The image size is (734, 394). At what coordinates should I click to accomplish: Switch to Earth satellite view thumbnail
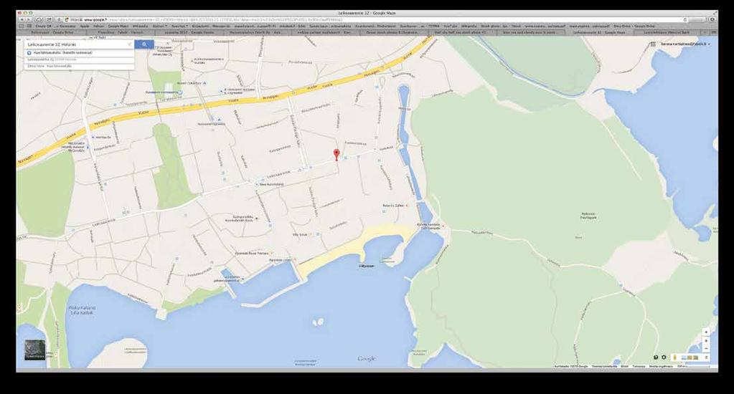[35, 350]
